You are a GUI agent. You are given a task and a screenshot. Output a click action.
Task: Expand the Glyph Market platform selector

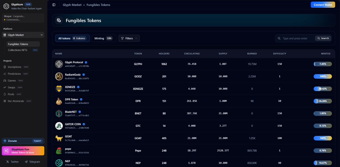(x=23, y=35)
